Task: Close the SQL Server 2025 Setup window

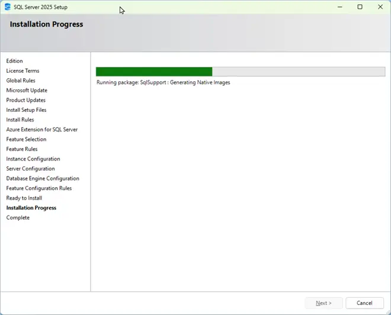Action: [x=380, y=7]
